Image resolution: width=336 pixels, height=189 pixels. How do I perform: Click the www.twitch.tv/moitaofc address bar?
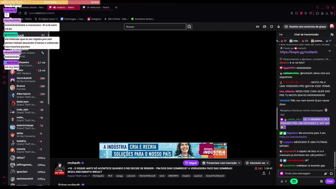coord(42,13)
